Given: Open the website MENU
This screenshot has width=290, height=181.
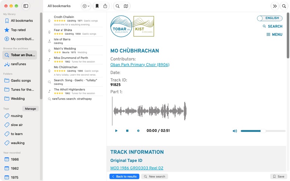Looking at the screenshot, I should click(x=274, y=34).
